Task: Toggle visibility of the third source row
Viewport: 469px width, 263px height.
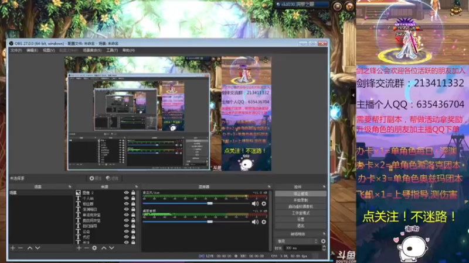Action: click(x=127, y=204)
